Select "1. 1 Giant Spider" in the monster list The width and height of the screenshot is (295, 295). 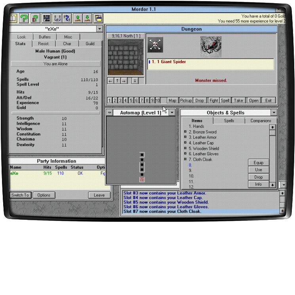211,62
